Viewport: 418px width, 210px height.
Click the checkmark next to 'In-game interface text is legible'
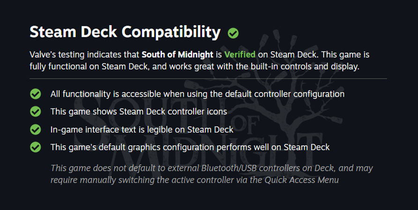click(35, 129)
